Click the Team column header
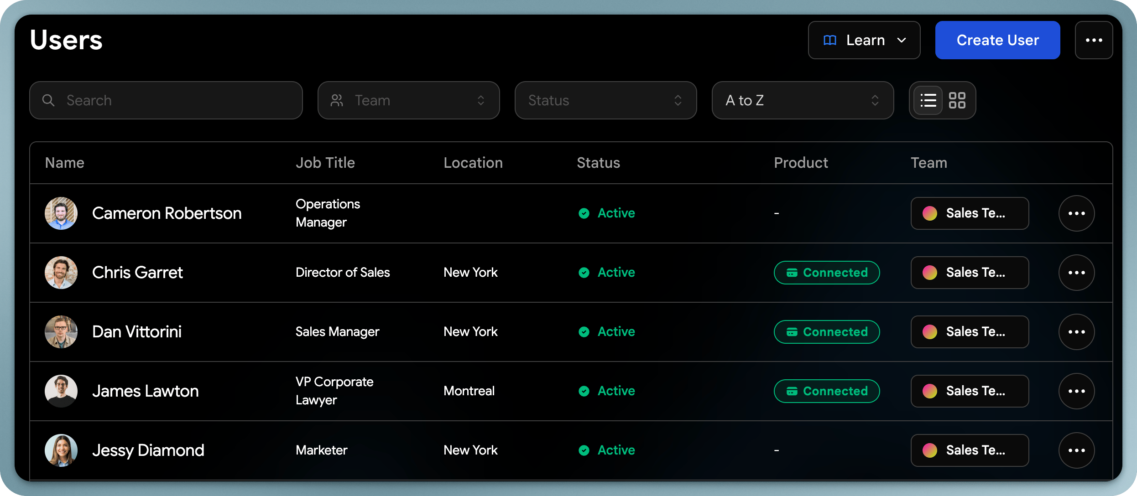Viewport: 1137px width, 496px height. tap(929, 163)
